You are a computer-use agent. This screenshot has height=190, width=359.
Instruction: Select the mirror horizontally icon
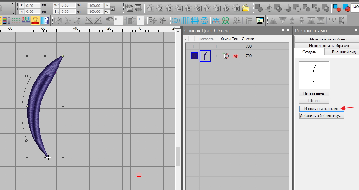coord(58,21)
